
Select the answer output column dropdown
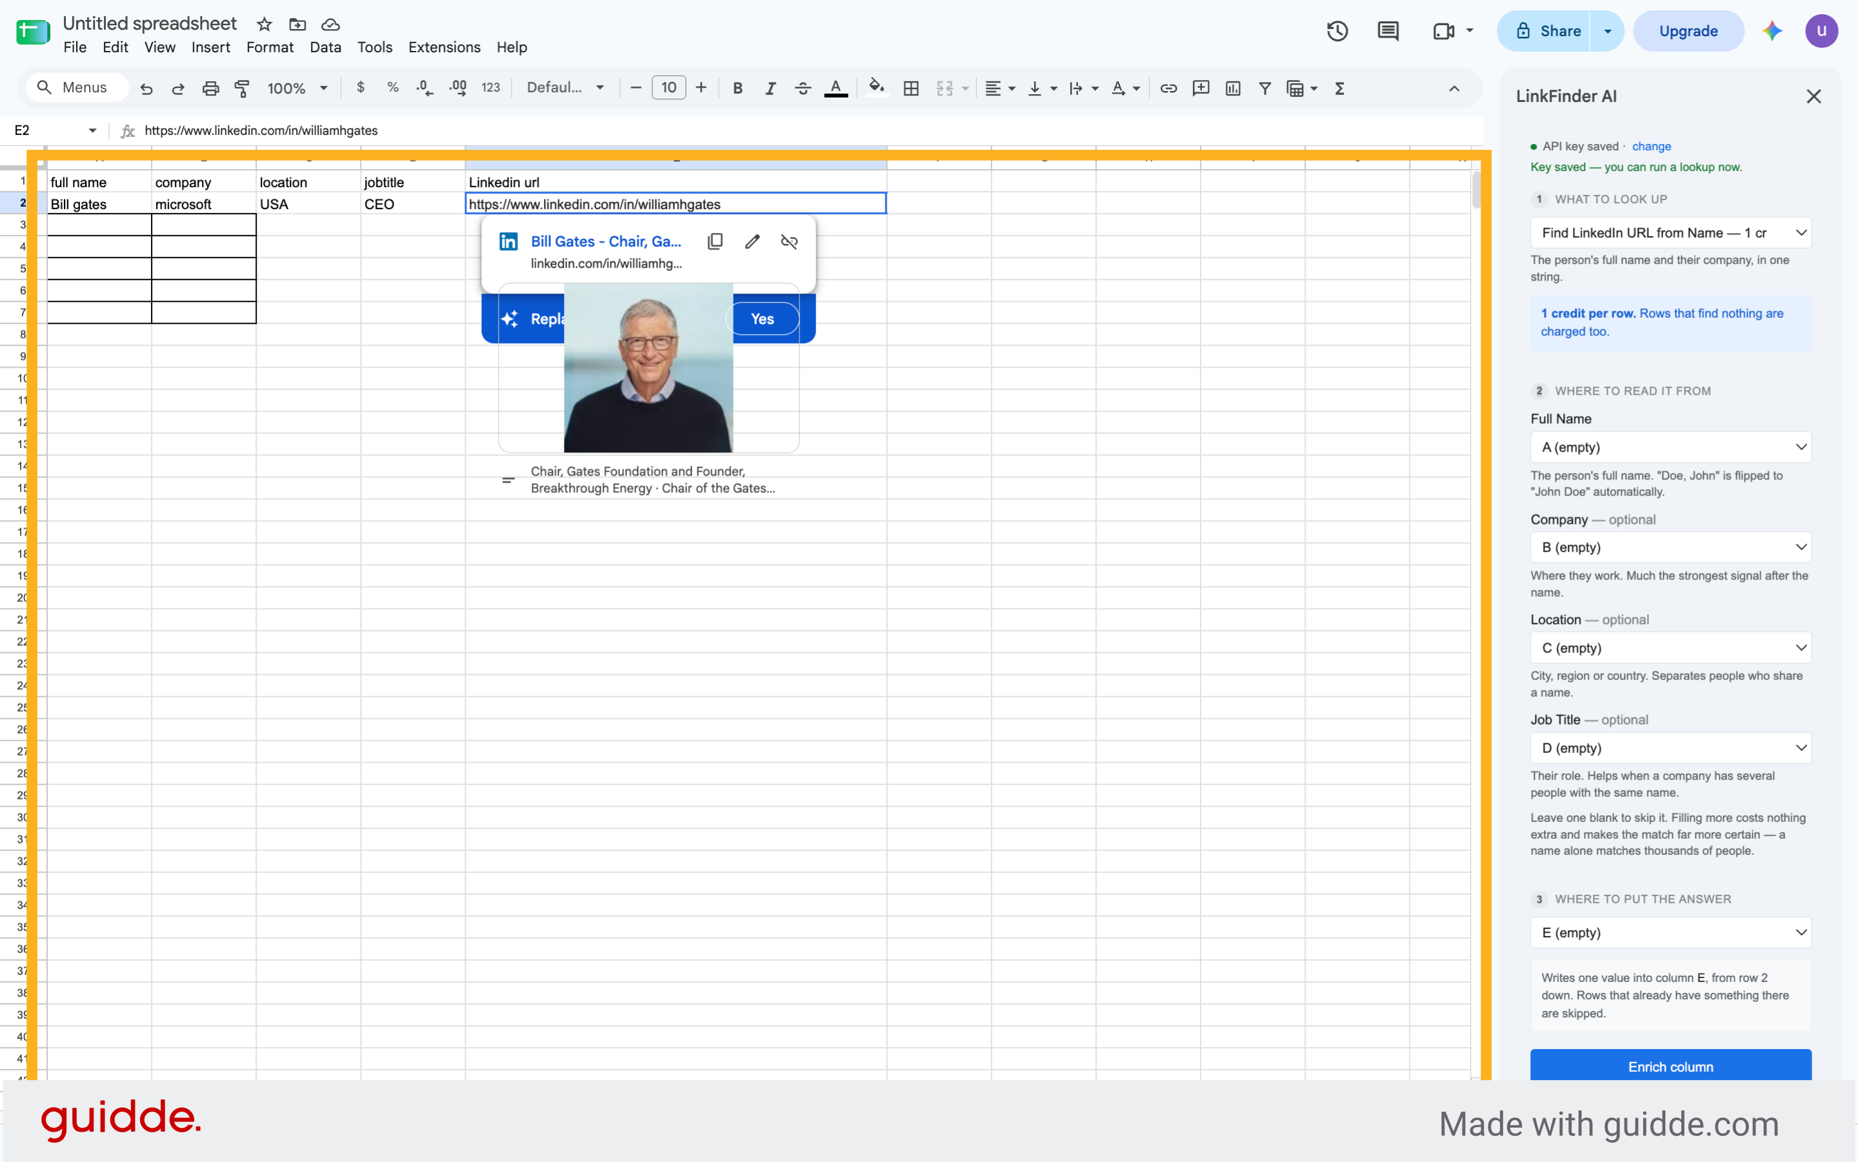[x=1670, y=932]
